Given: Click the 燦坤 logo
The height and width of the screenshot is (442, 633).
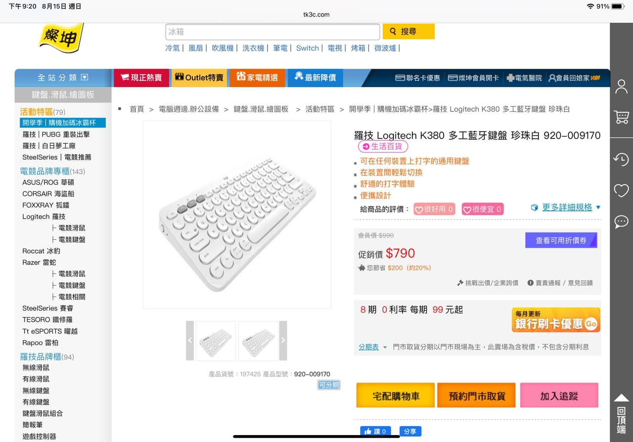Looking at the screenshot, I should point(61,37).
